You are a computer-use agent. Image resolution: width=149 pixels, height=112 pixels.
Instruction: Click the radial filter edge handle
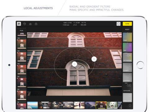pyautogui.click(x=94, y=59)
